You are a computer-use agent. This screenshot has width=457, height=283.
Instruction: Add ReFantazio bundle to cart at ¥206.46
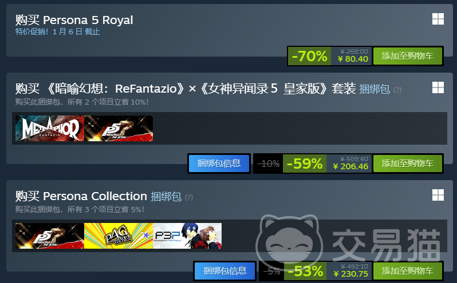[407, 164]
